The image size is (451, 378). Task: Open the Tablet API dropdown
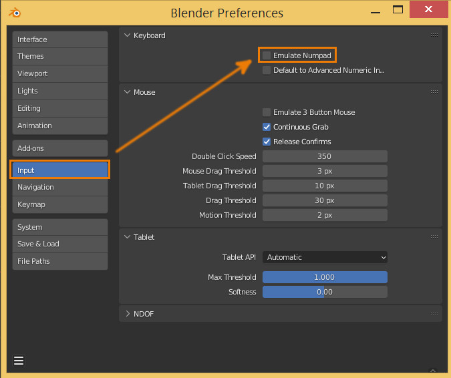pyautogui.click(x=325, y=257)
